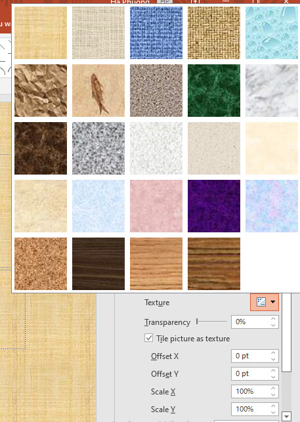
Task: Increase Scale X with up arrow
Action: pos(273,389)
